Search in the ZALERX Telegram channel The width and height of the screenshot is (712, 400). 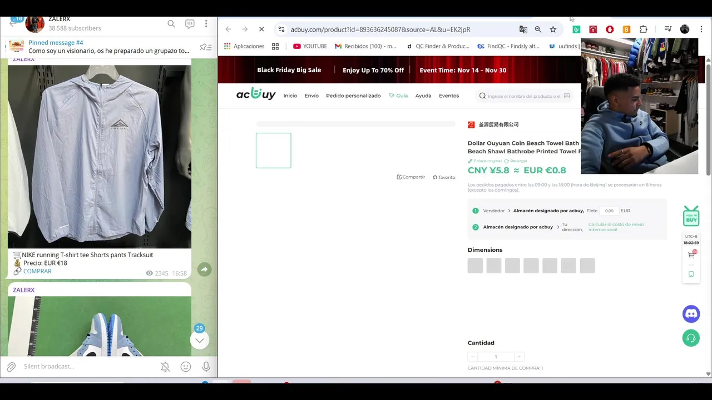(x=171, y=24)
